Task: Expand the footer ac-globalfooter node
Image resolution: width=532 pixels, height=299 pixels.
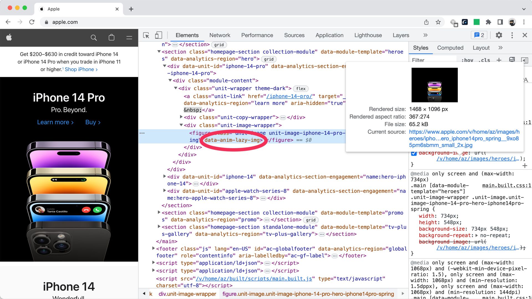Action: pos(154,248)
